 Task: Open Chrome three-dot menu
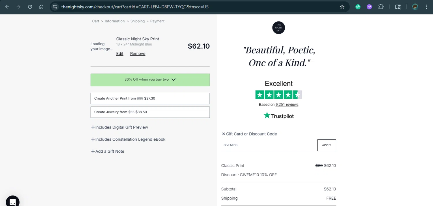(426, 7)
